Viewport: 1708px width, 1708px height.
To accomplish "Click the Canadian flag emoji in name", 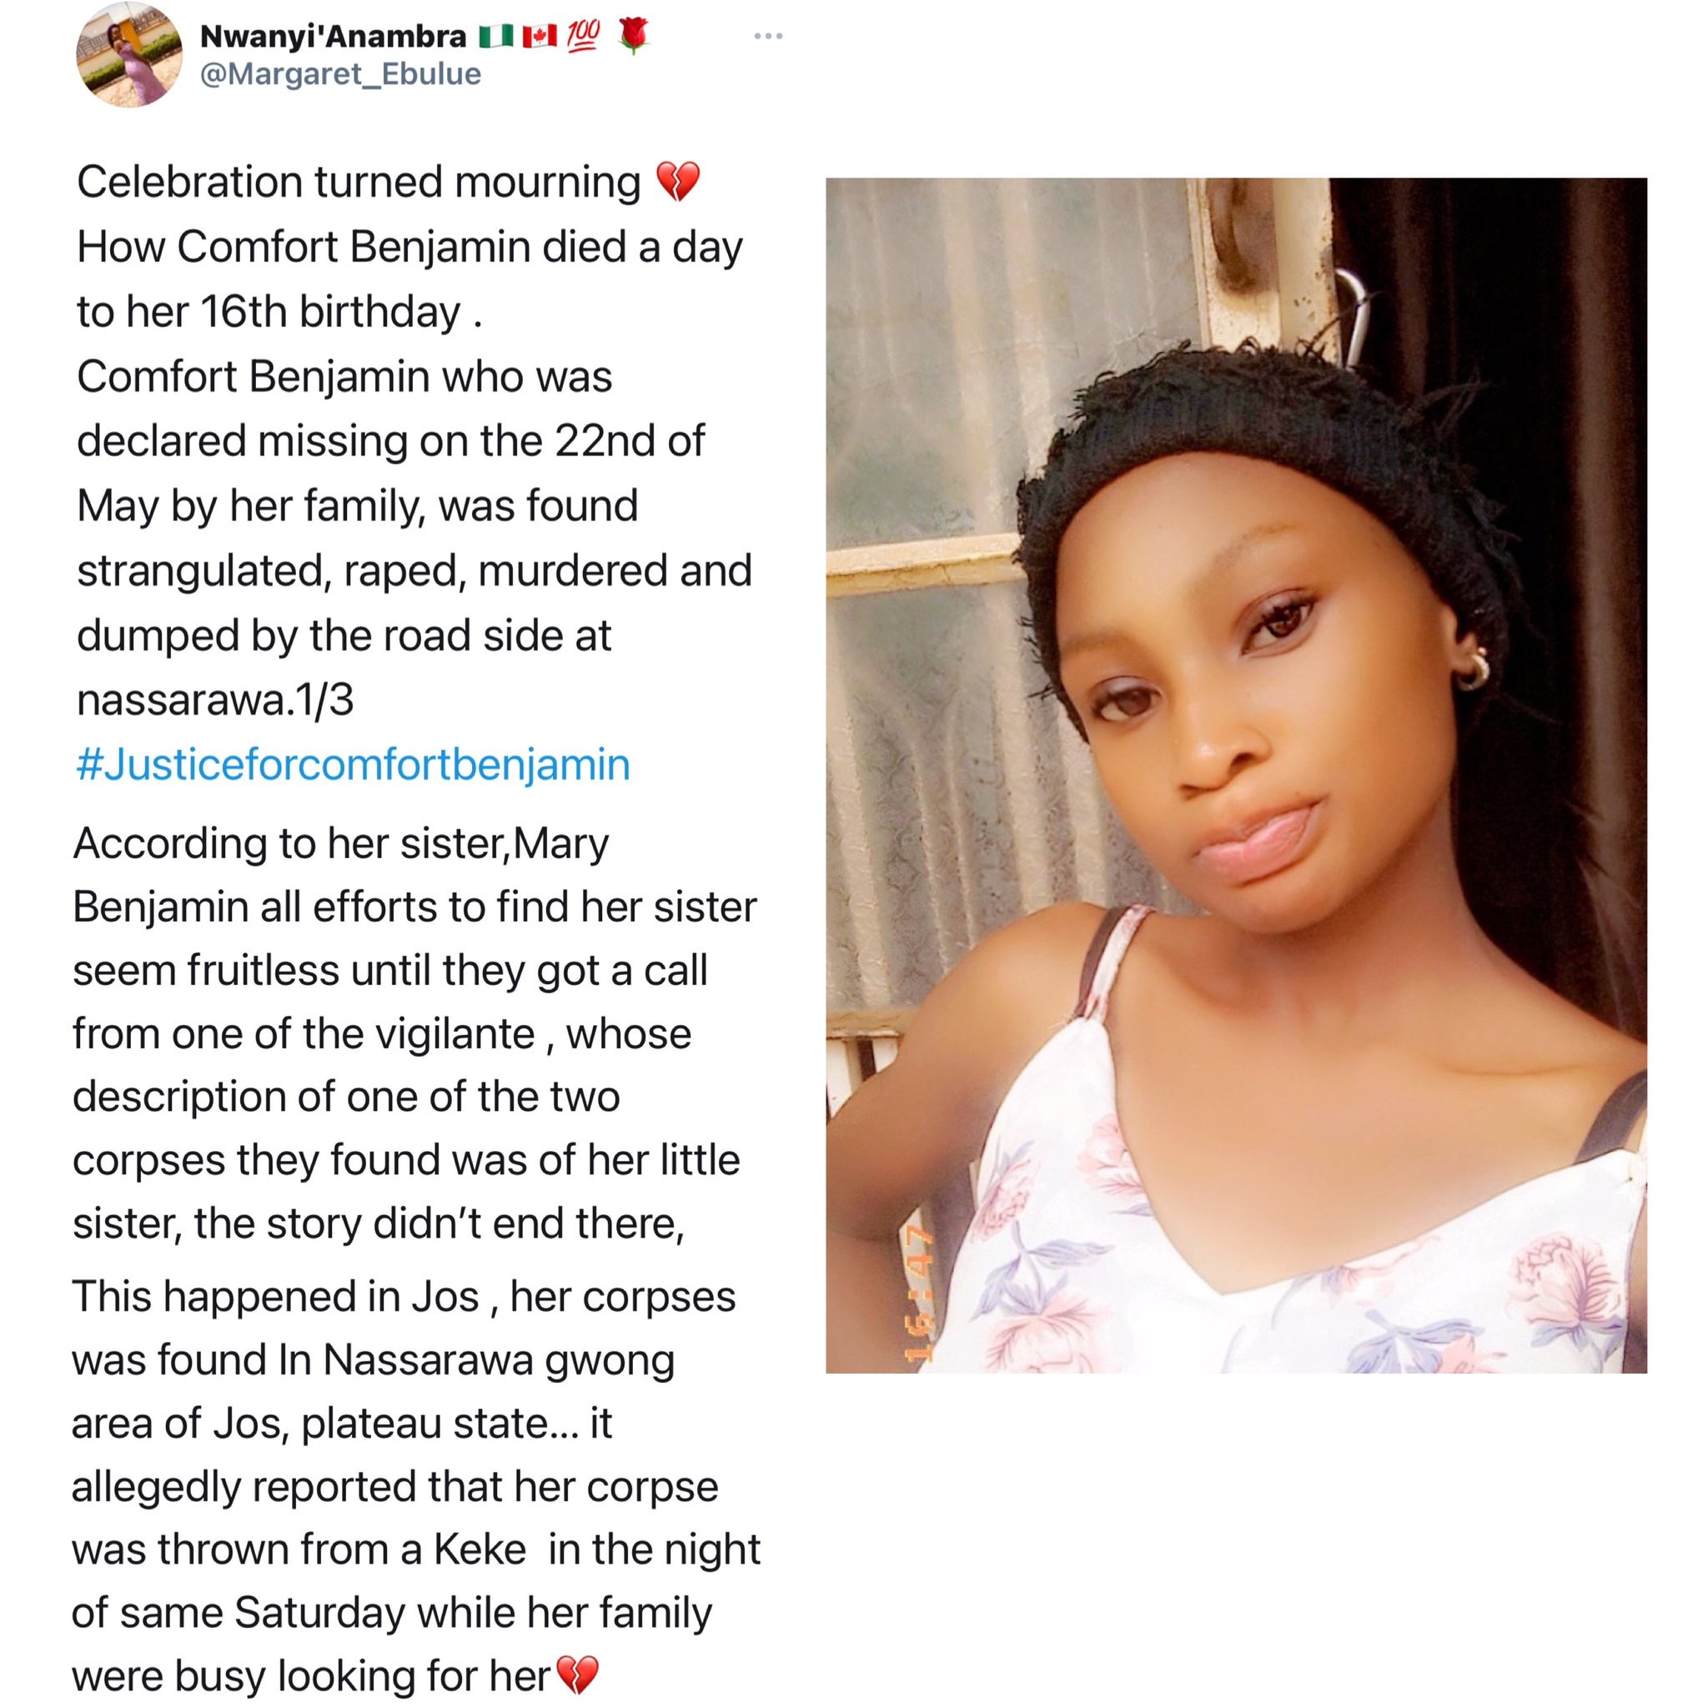I will [540, 36].
